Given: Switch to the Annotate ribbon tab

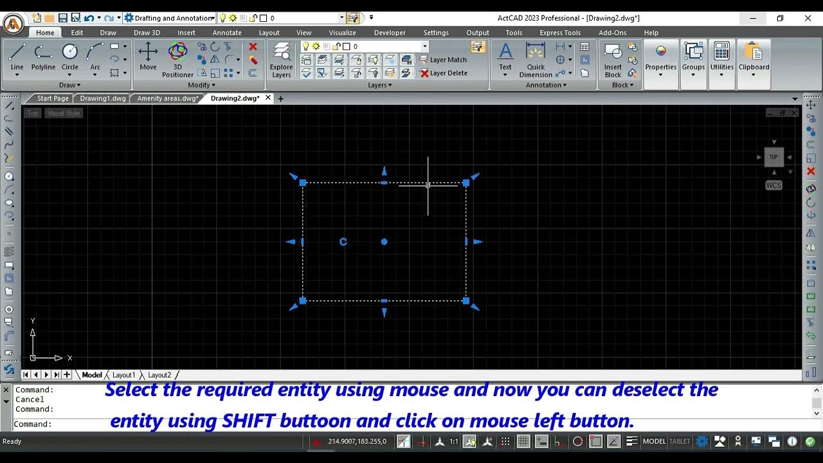Looking at the screenshot, I should point(227,33).
